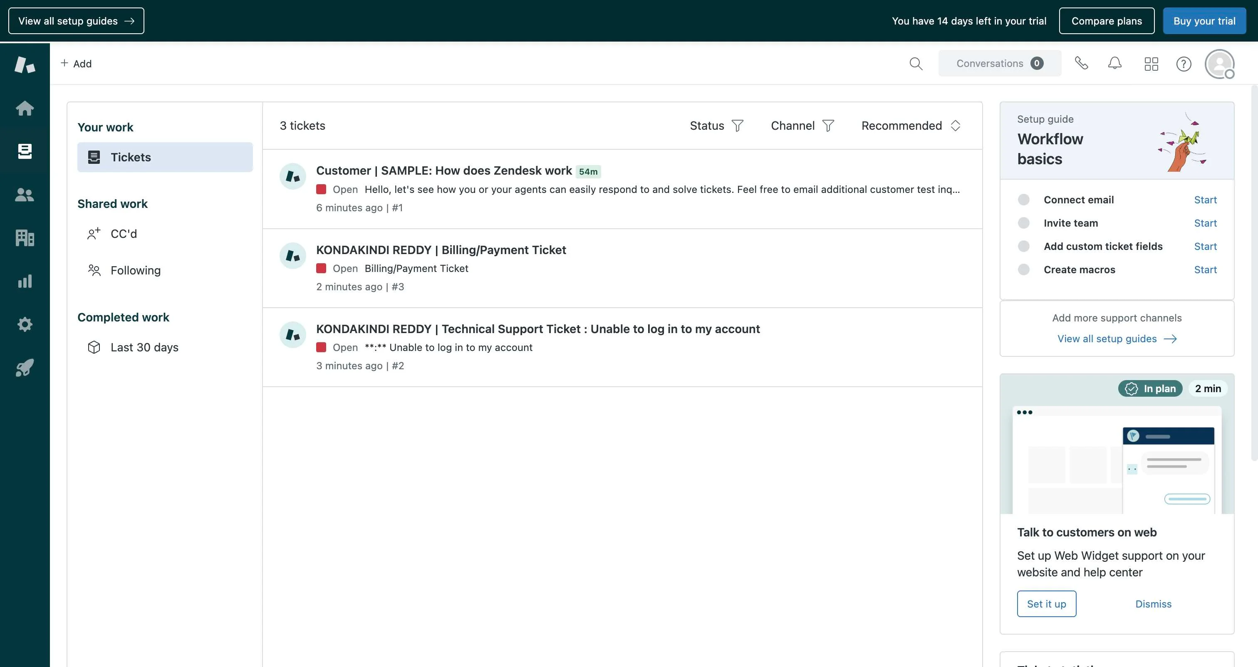Open the Status filter dropdown
The image size is (1258, 667).
click(x=716, y=126)
